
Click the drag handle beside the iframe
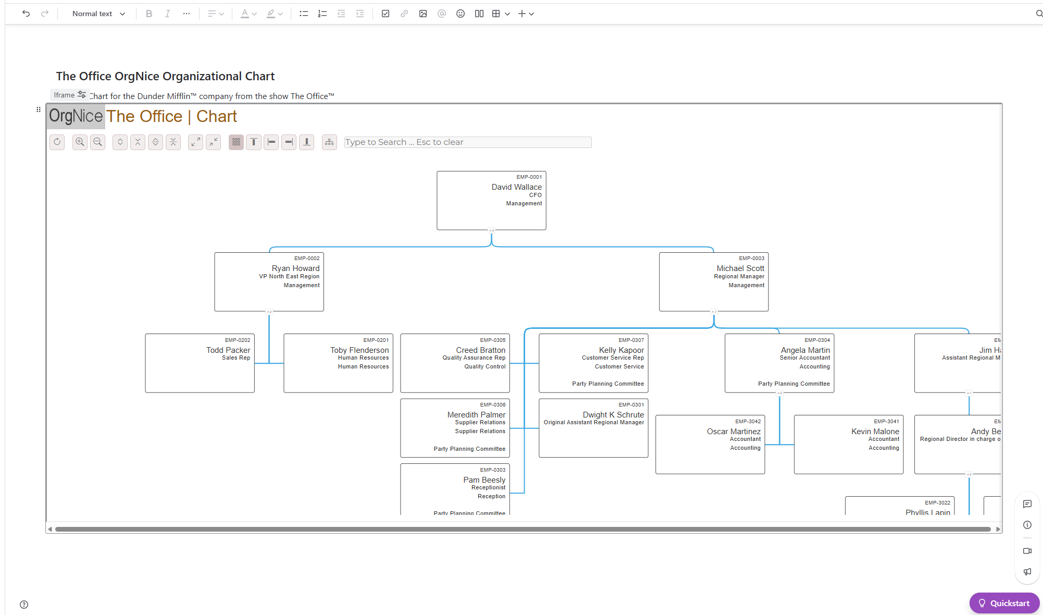(39, 109)
